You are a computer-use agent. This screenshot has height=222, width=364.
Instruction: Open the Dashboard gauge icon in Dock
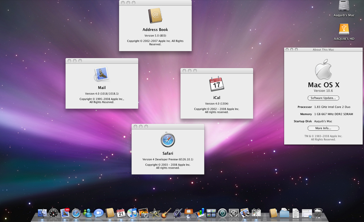pyautogui.click(x=54, y=213)
